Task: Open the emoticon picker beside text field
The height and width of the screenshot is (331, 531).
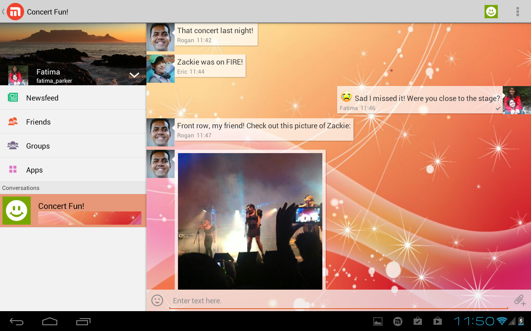Action: tap(157, 300)
